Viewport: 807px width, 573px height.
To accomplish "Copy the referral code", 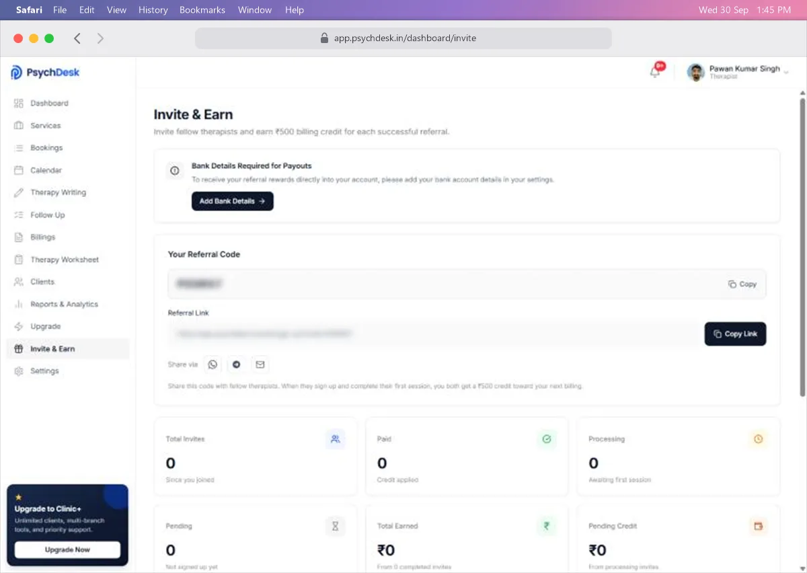I will pyautogui.click(x=742, y=284).
